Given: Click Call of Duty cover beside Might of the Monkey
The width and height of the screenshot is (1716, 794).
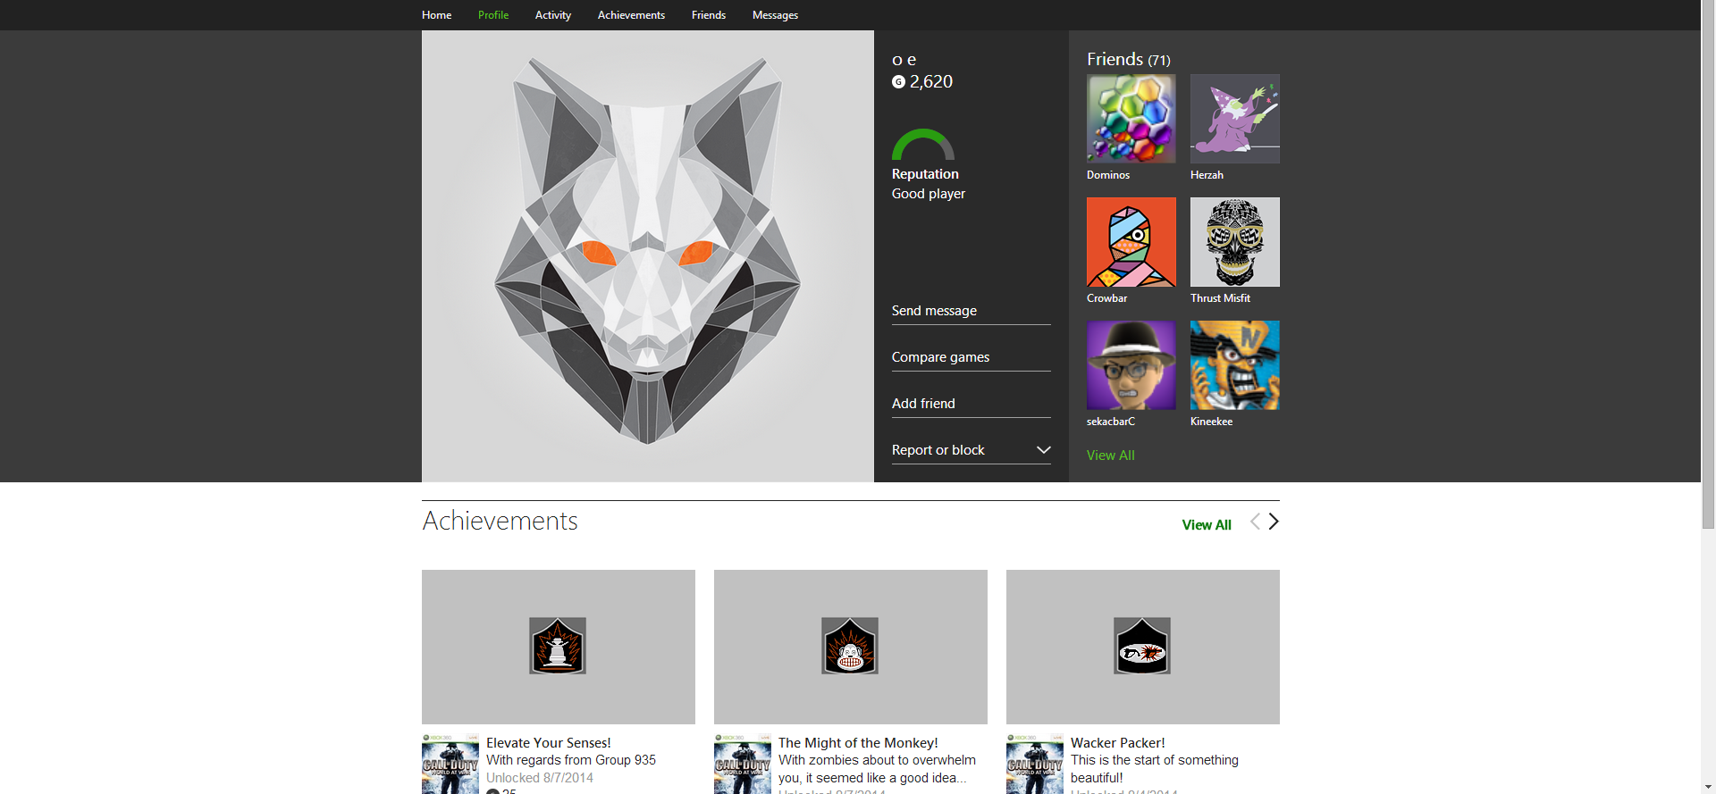Looking at the screenshot, I should click(743, 765).
